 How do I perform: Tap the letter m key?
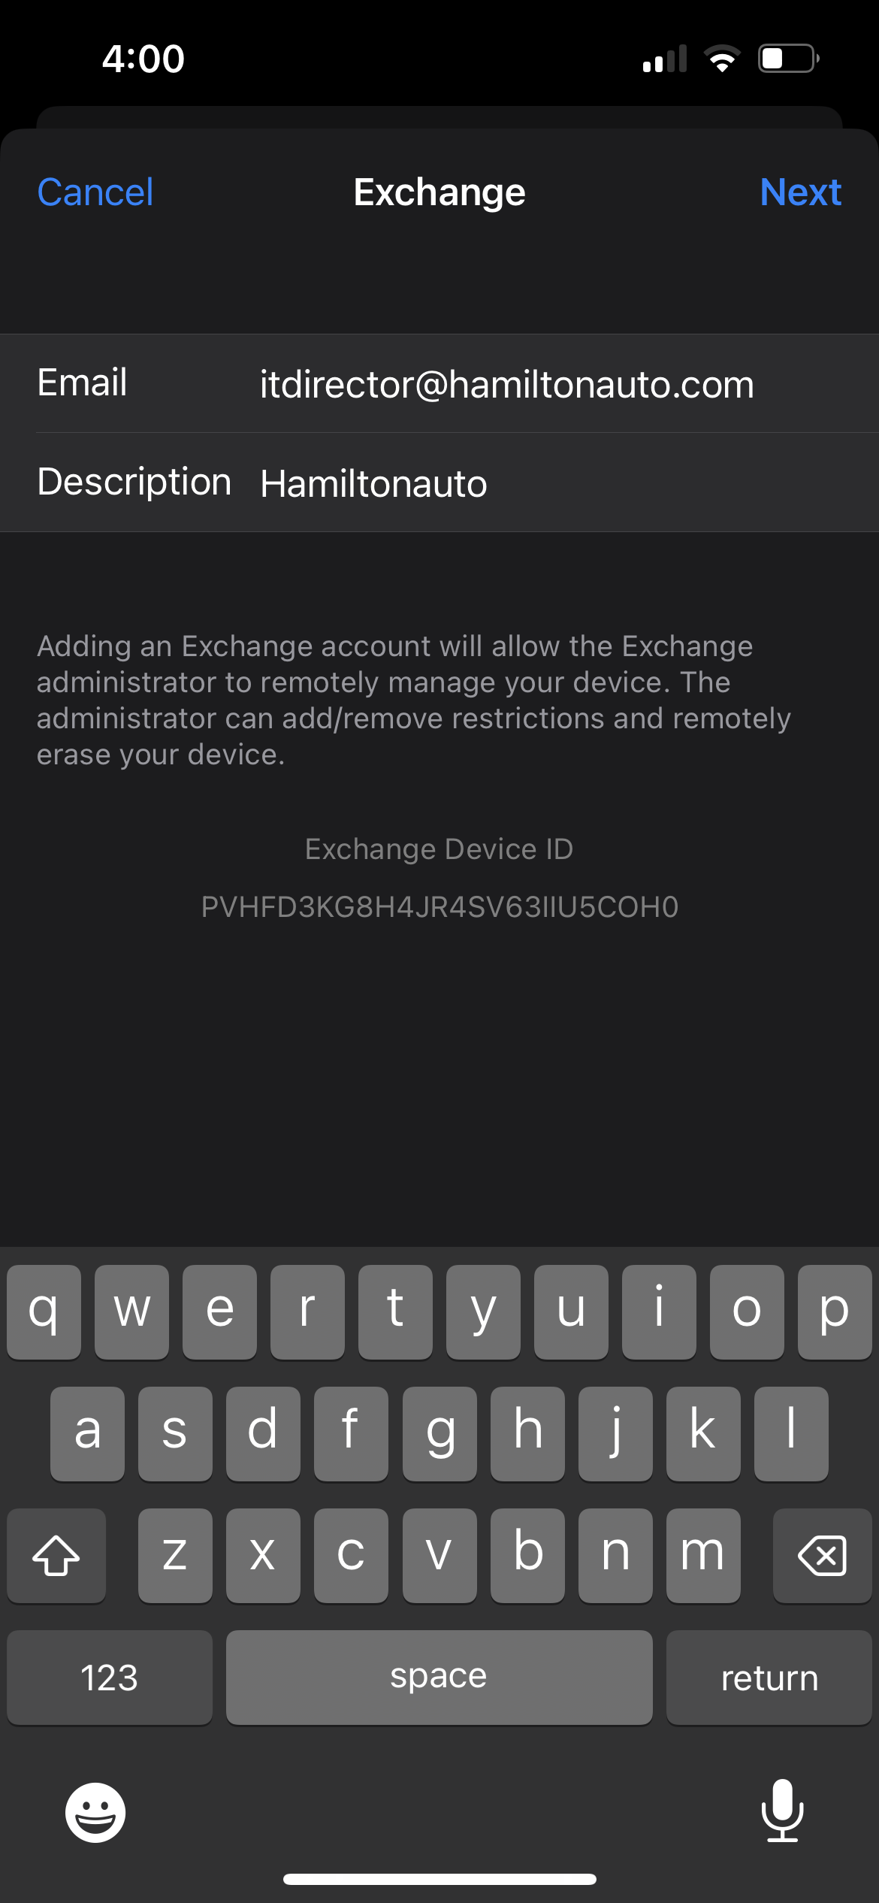(702, 1555)
